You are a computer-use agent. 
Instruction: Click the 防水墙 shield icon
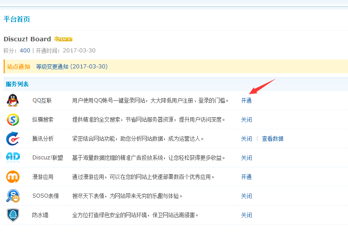(x=13, y=215)
